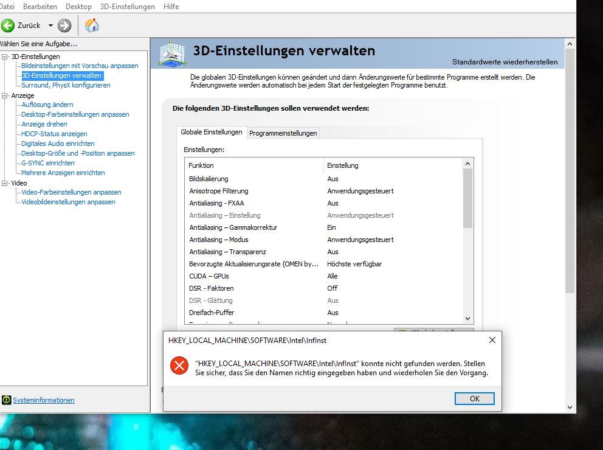Open Desktop-Größe und -Position anpassen
Viewport: 603px width, 450px height.
tap(78, 153)
